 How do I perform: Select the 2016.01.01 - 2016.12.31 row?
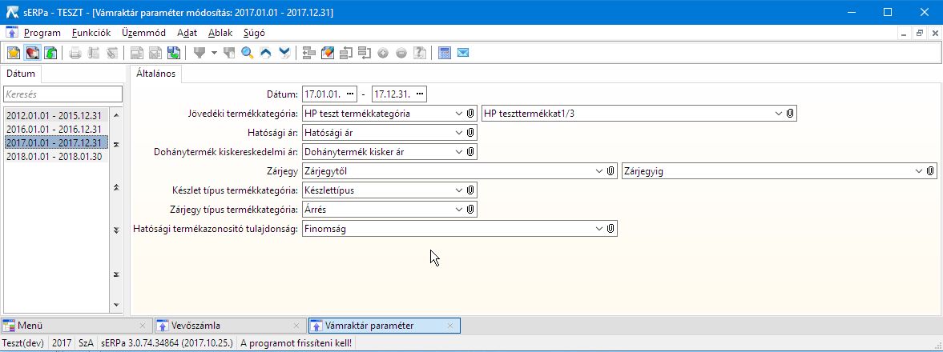(56, 129)
